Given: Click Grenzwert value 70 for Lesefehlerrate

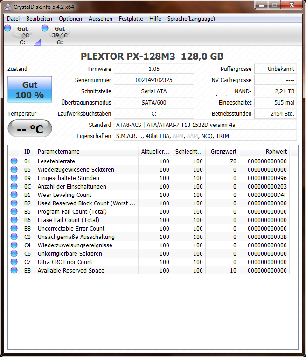Looking at the screenshot, I should point(233,161).
